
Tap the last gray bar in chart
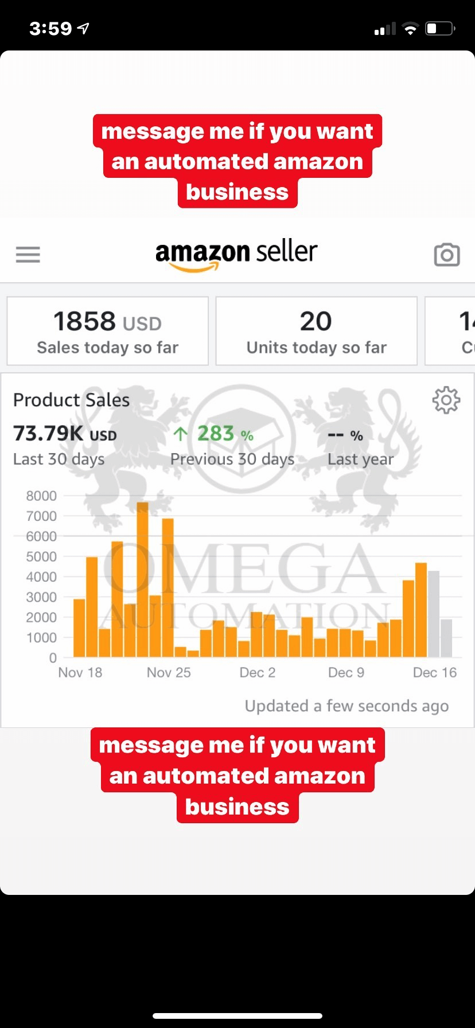point(446,638)
